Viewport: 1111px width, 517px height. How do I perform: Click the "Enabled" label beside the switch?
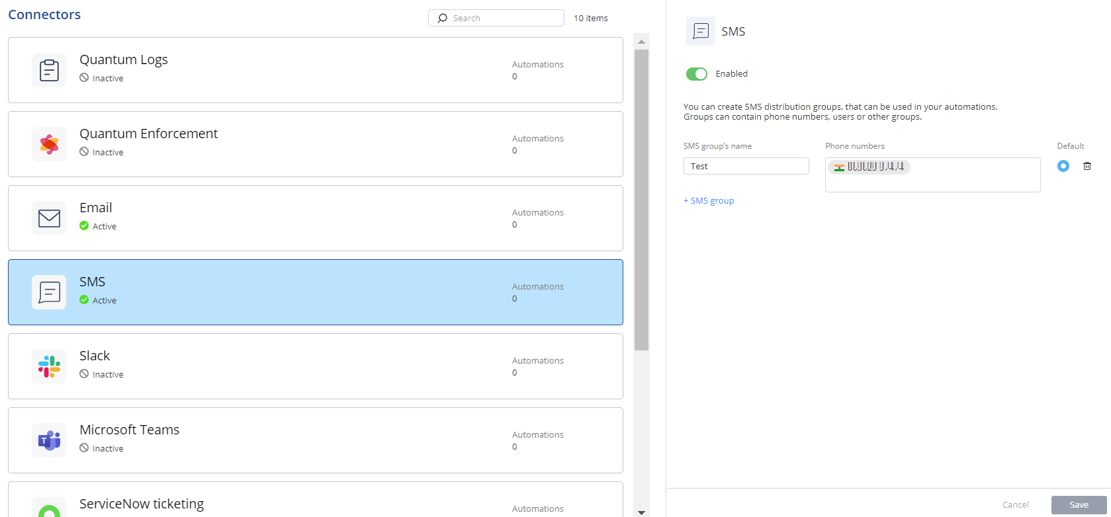[x=732, y=74]
